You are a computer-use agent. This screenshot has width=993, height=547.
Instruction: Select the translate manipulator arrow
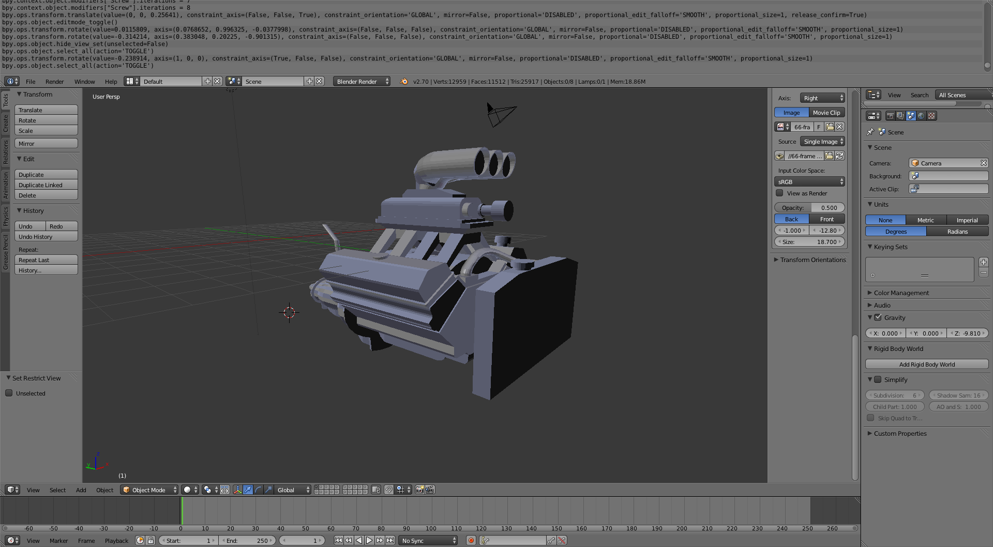[248, 490]
